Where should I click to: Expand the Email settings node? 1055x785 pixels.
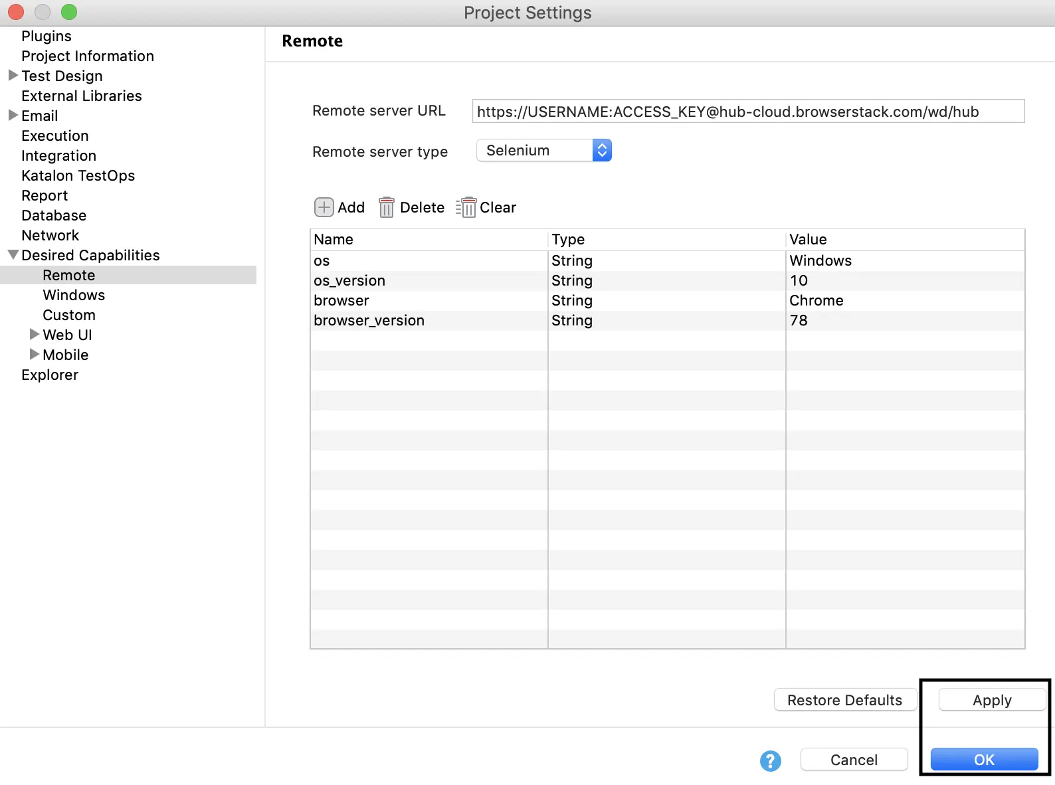click(13, 116)
